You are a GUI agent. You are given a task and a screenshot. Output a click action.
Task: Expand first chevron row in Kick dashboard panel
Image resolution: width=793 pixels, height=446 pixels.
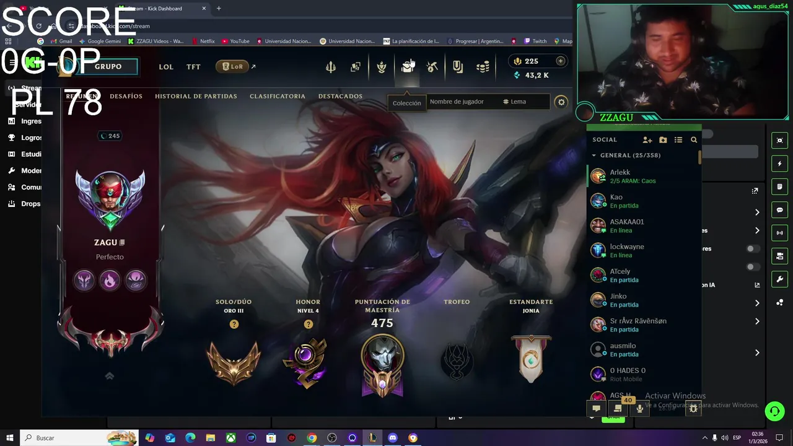click(x=757, y=212)
